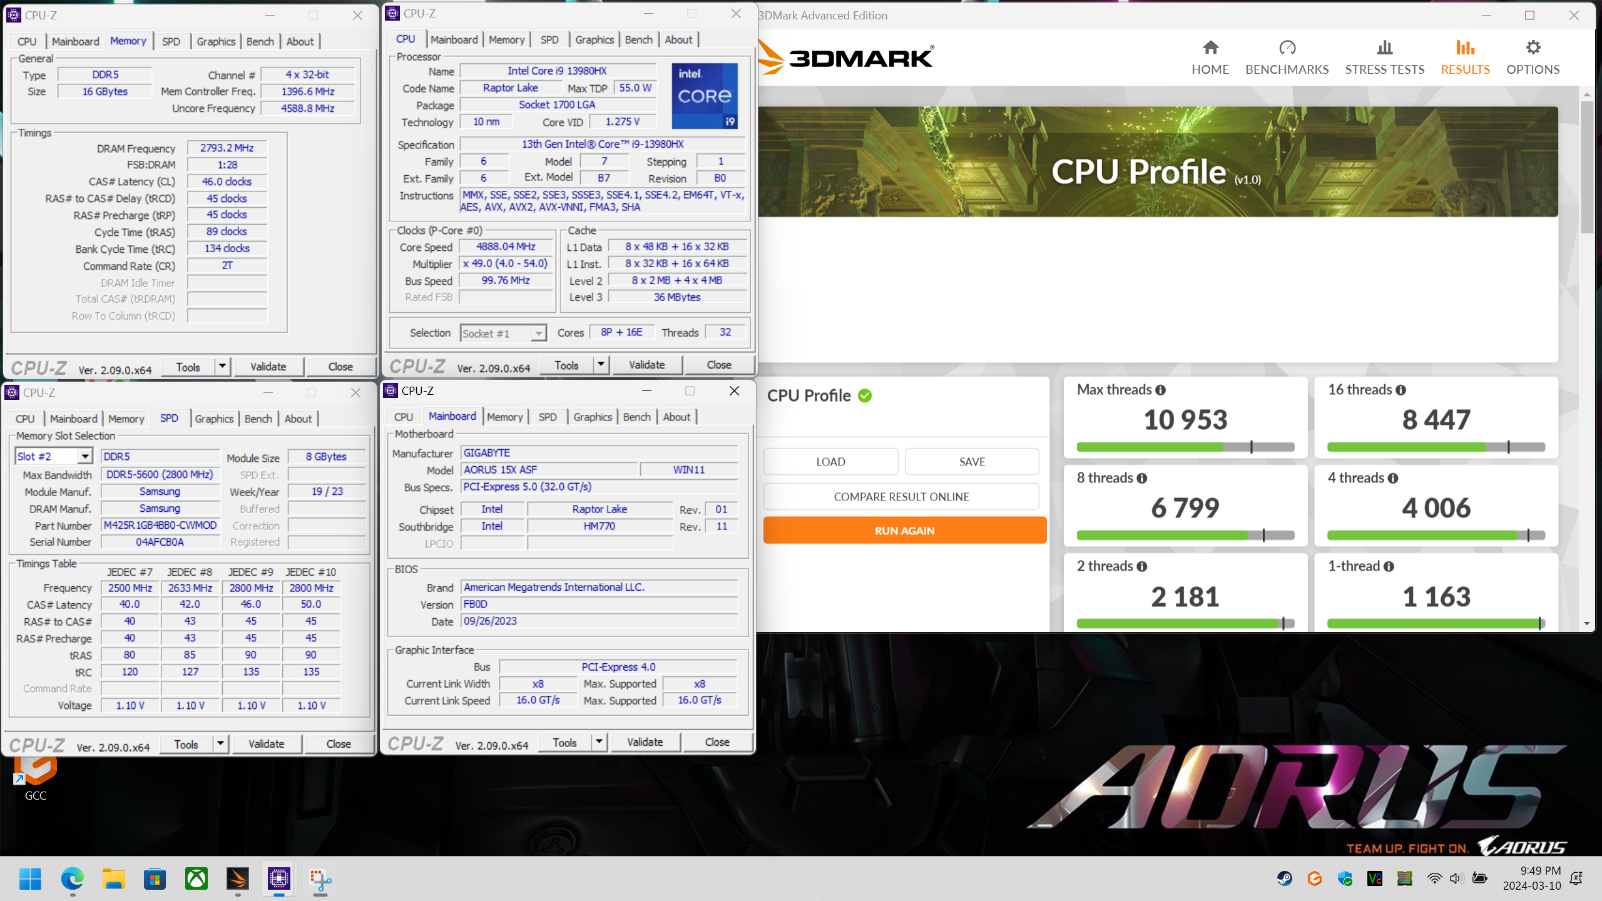Expand Tools dropdown arrow in Memory CPU-Z window
This screenshot has height=901, width=1602.
pyautogui.click(x=222, y=366)
